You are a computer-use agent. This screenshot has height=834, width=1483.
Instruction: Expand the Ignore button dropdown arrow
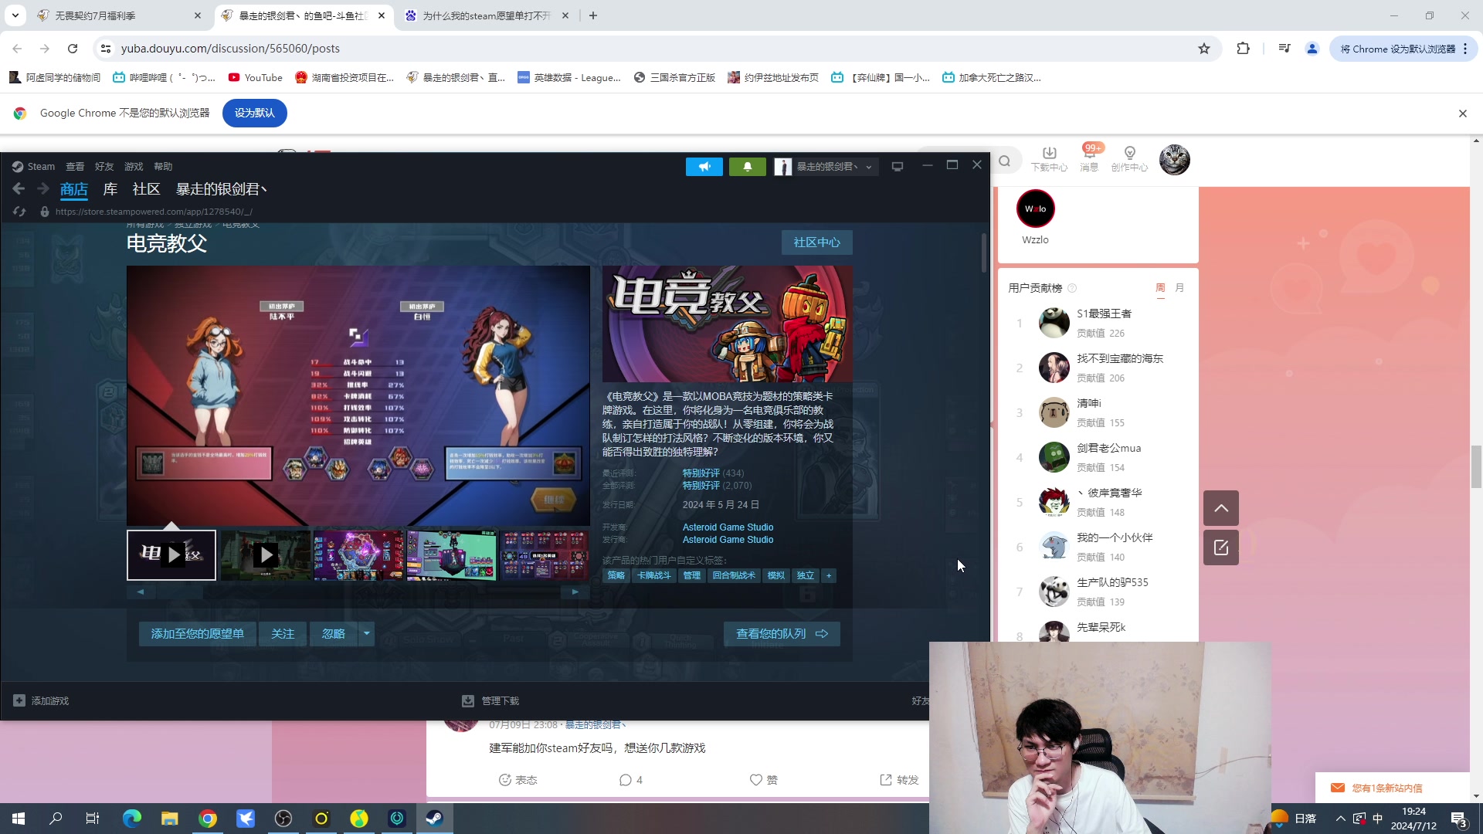[367, 634]
